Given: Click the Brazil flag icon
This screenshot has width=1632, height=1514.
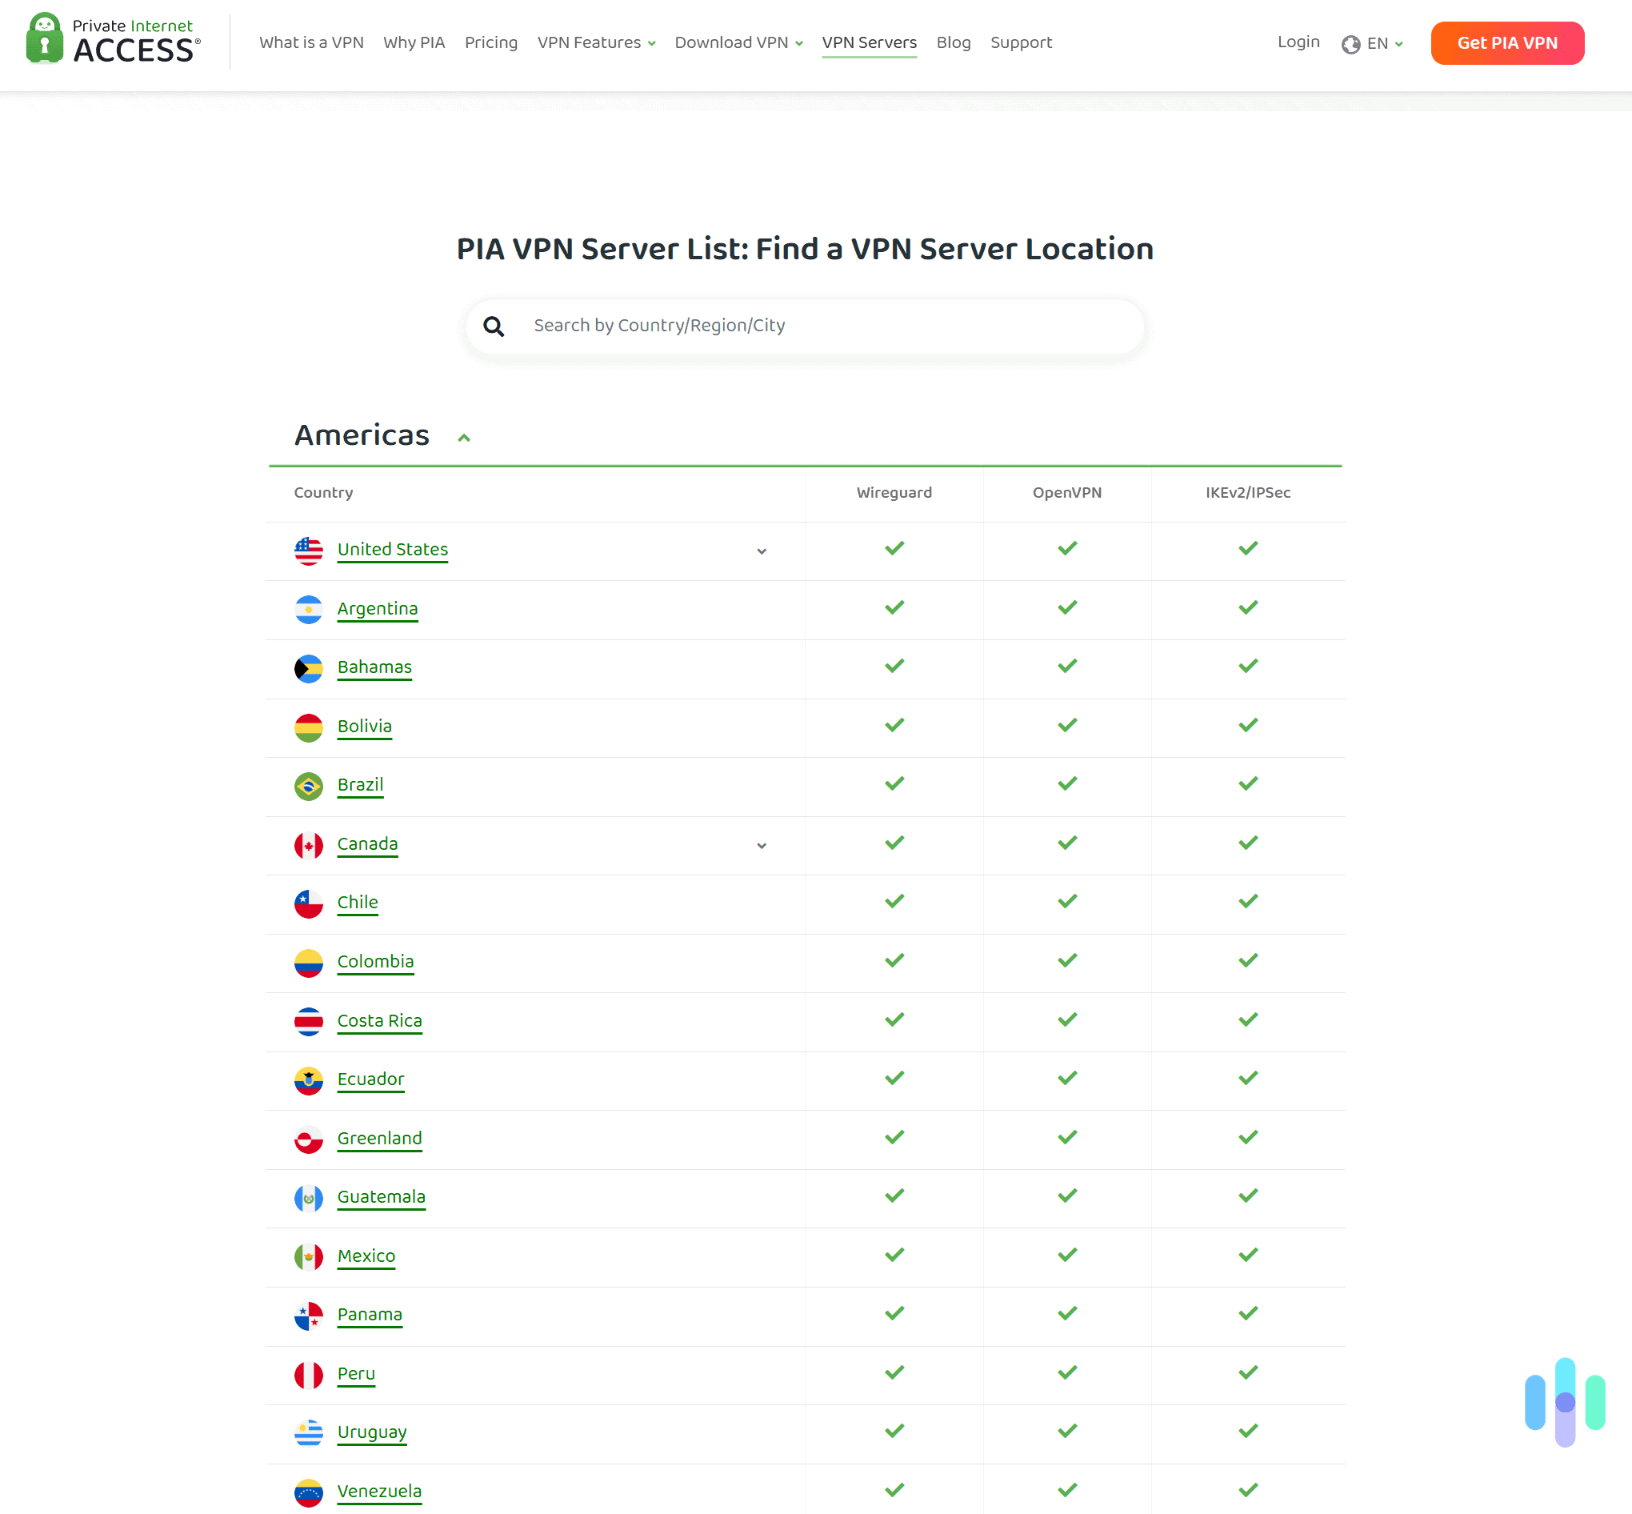Looking at the screenshot, I should [x=309, y=785].
